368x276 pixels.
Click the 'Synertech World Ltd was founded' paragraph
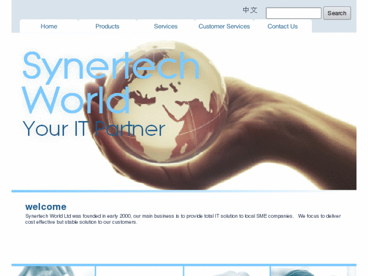[x=183, y=219]
